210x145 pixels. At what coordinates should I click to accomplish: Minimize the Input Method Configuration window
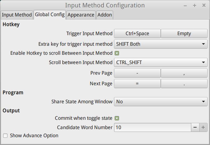tap(185, 5)
